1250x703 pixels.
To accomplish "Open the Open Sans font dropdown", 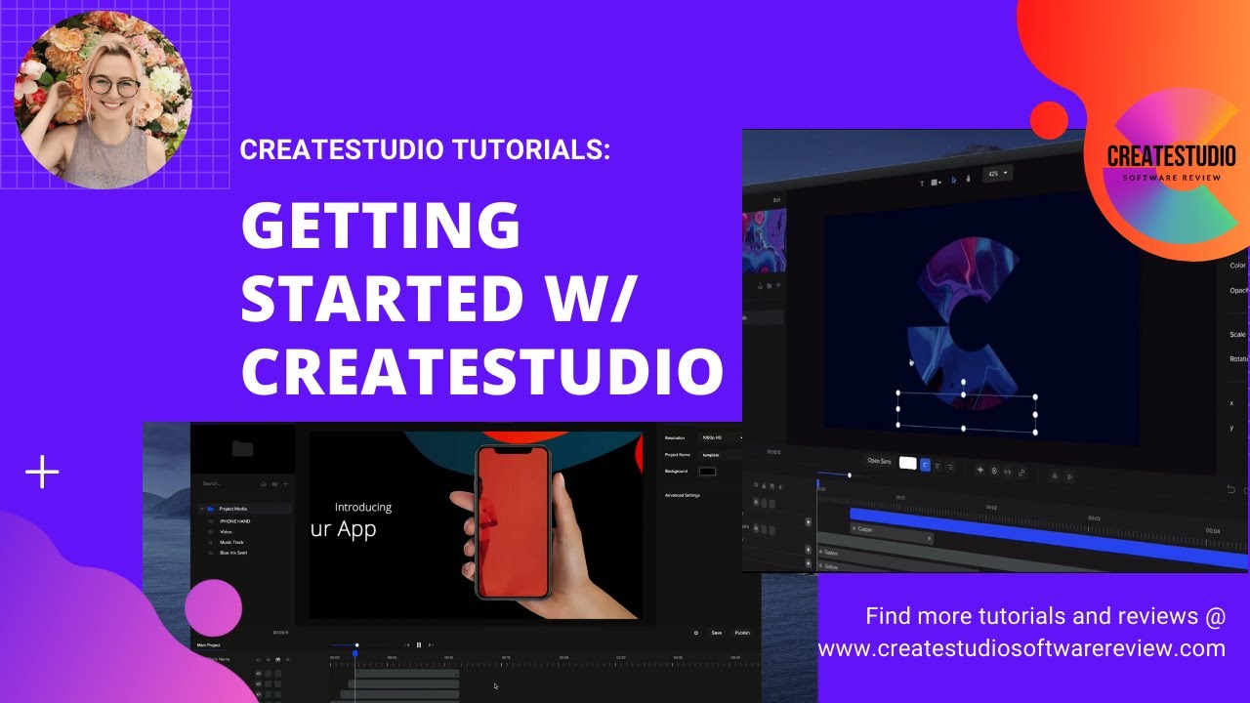I will click(x=879, y=461).
